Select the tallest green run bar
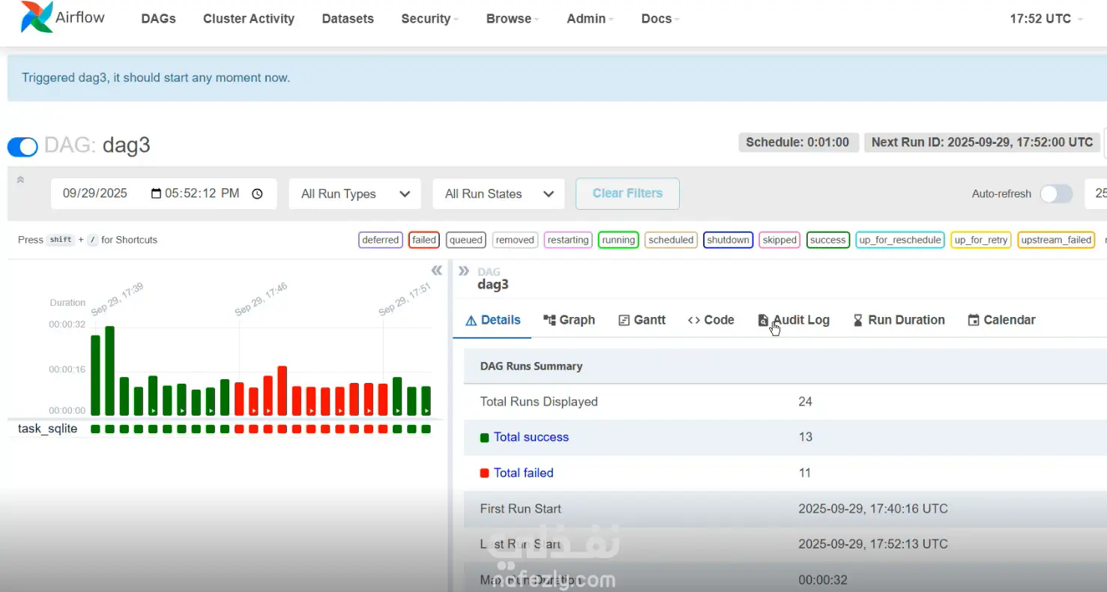 [109, 371]
